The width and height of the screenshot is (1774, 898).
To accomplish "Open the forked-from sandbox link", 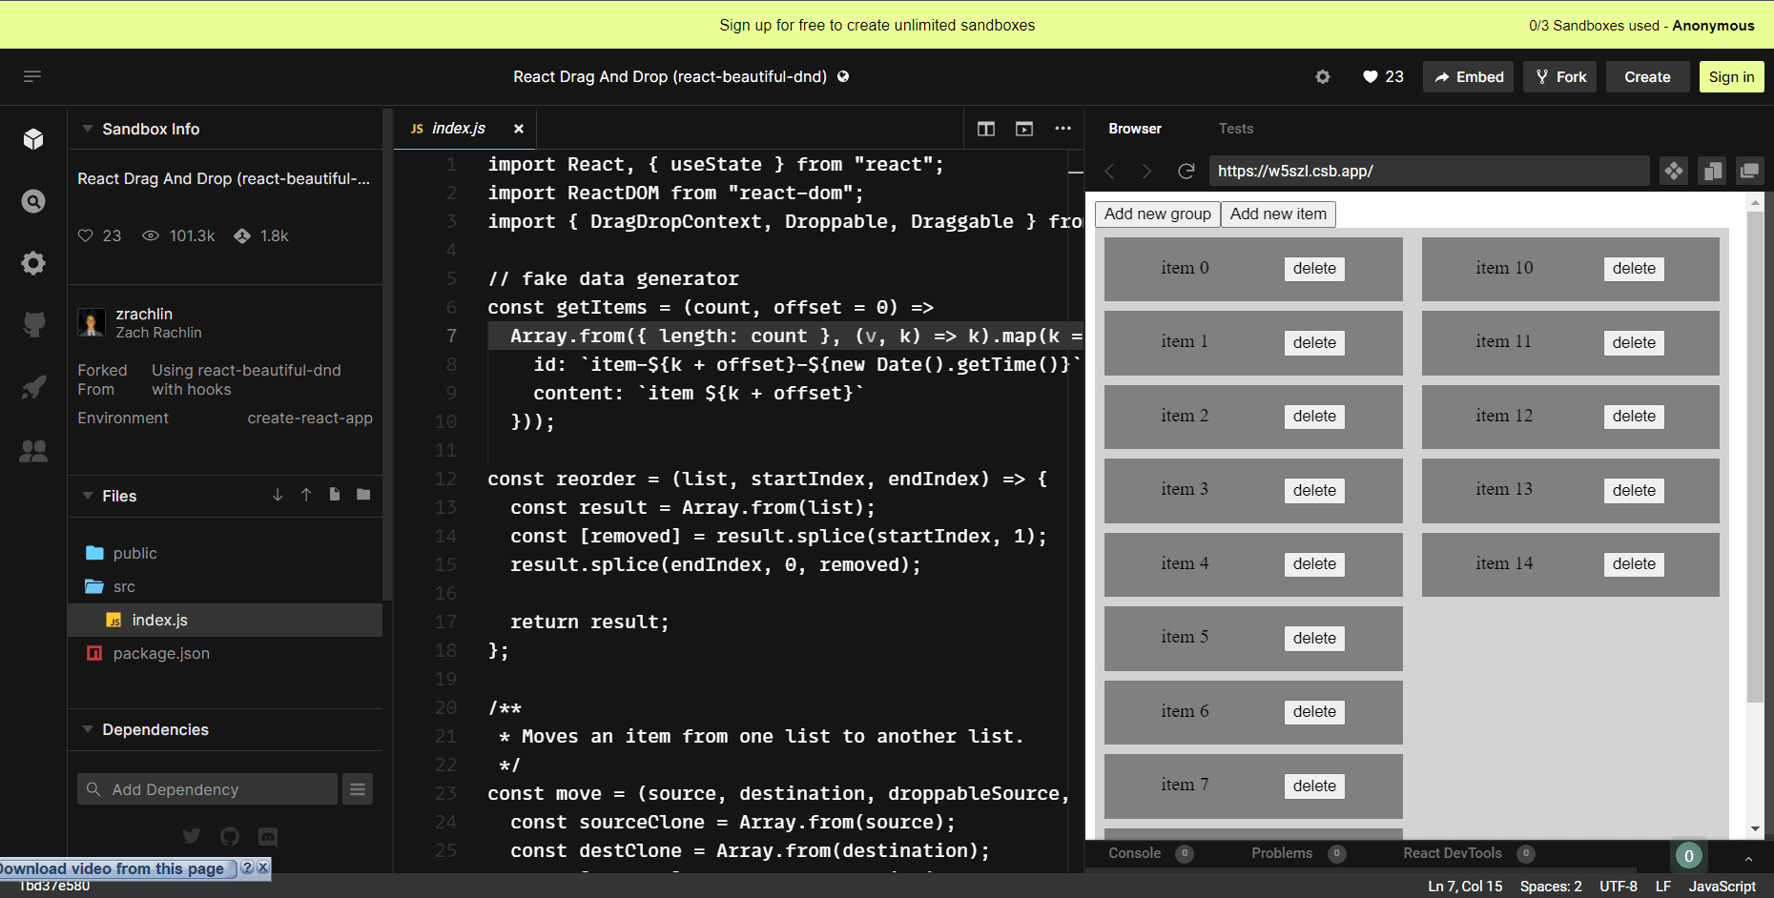I will [246, 379].
